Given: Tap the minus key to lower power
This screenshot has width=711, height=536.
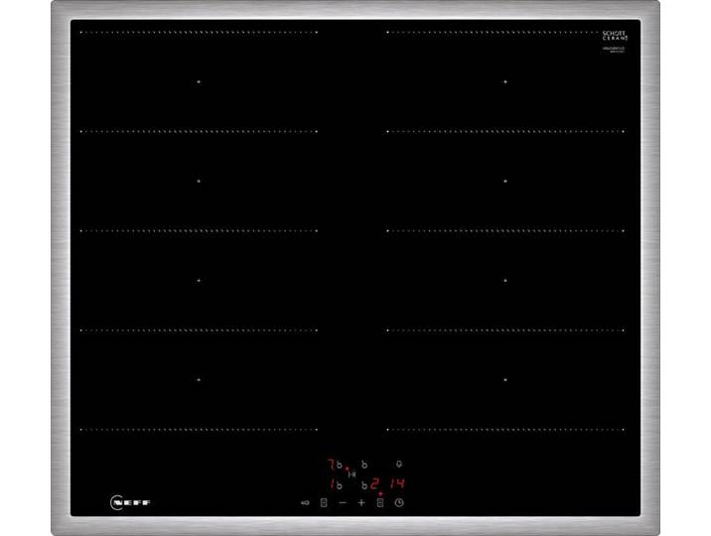Looking at the screenshot, I should (343, 502).
